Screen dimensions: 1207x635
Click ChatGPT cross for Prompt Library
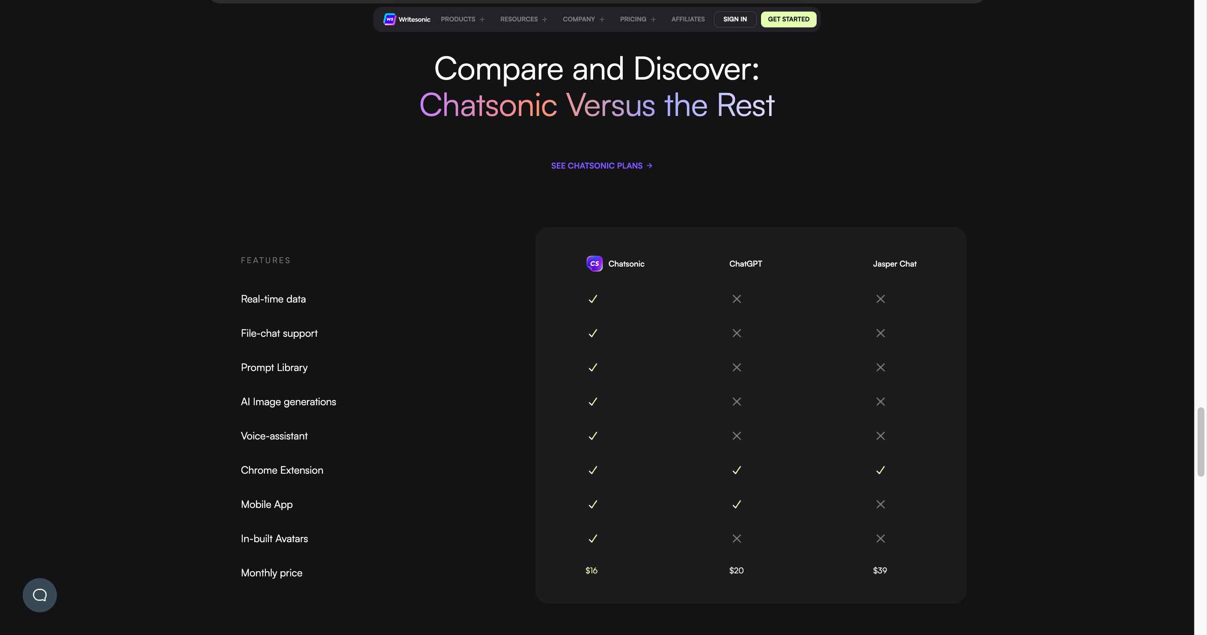pyautogui.click(x=737, y=367)
